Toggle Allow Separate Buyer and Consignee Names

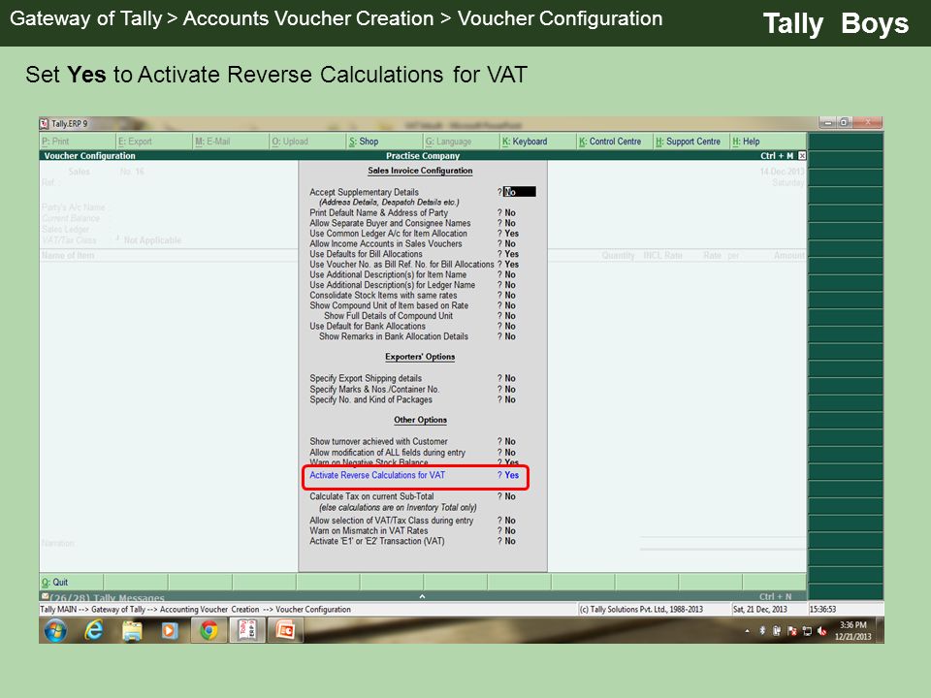point(510,223)
